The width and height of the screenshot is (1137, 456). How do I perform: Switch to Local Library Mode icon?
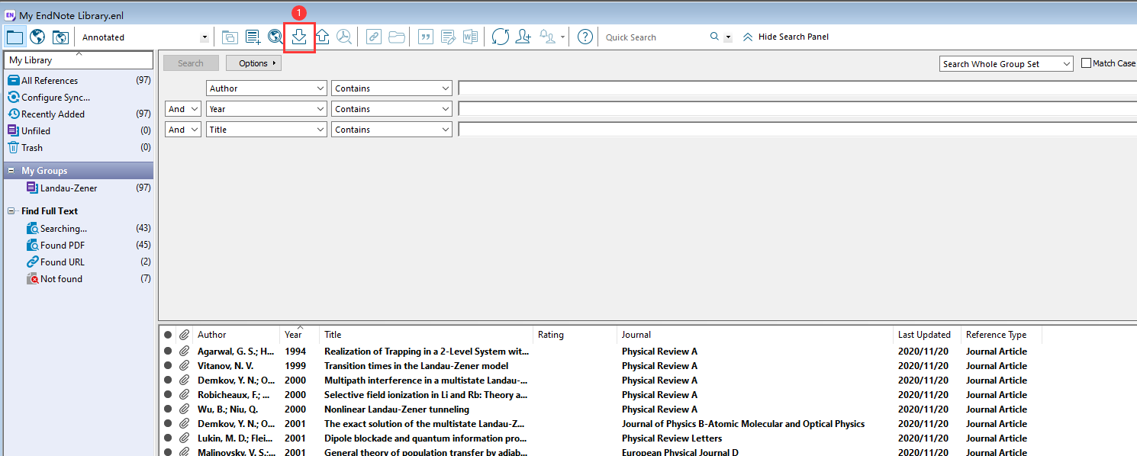[x=14, y=37]
